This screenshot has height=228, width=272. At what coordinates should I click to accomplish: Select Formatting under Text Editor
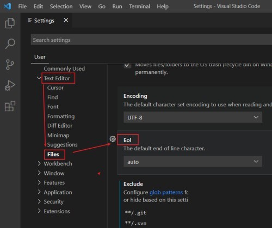(x=61, y=116)
